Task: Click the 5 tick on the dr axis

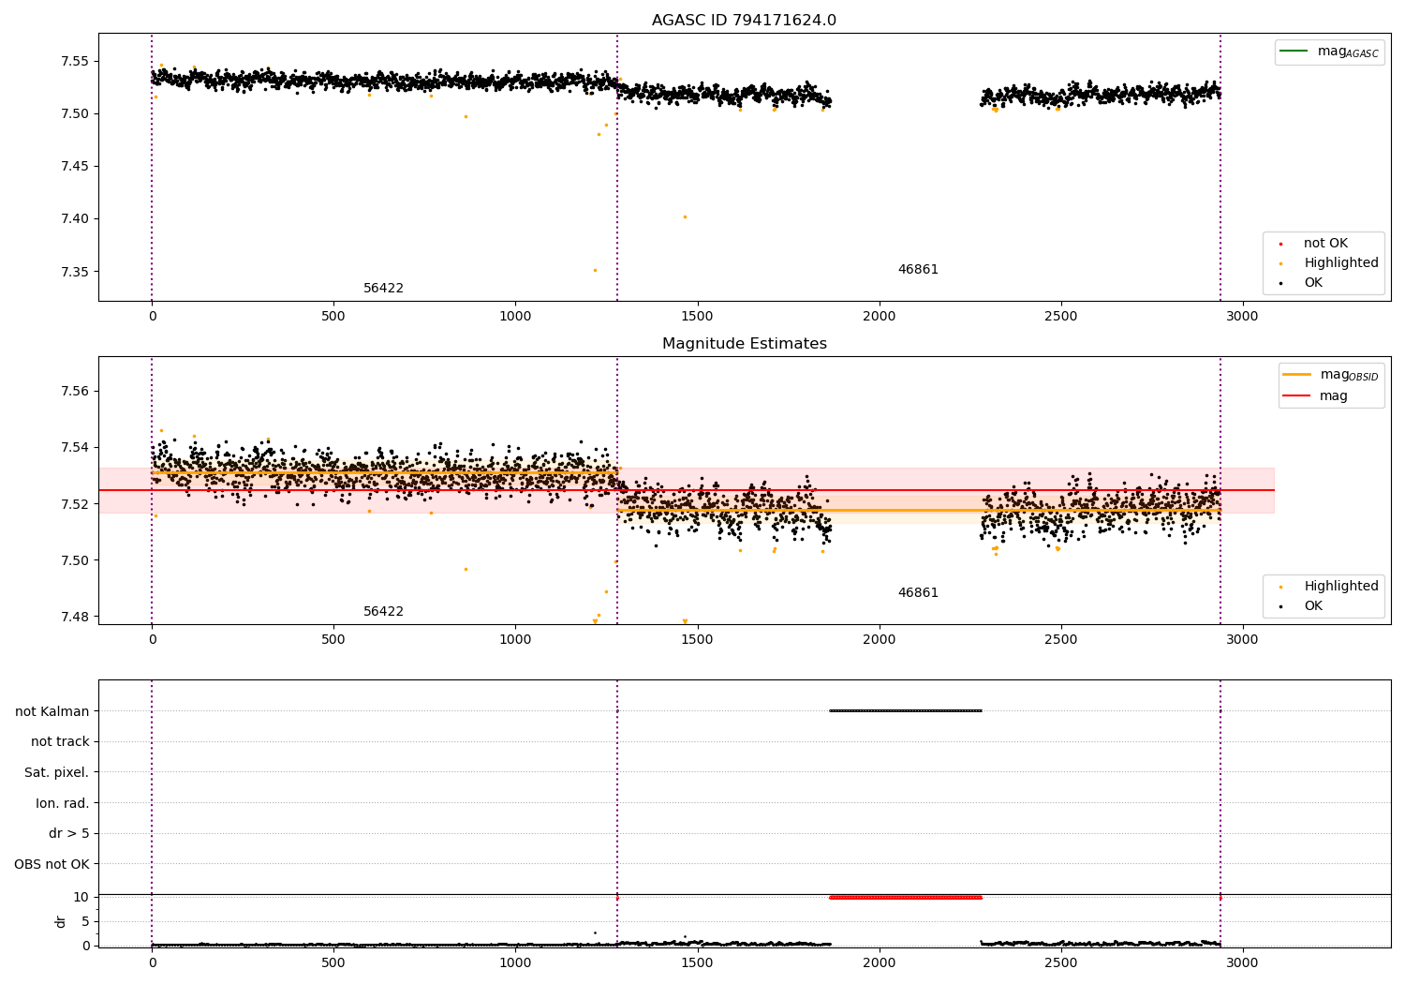Action: pyautogui.click(x=85, y=921)
